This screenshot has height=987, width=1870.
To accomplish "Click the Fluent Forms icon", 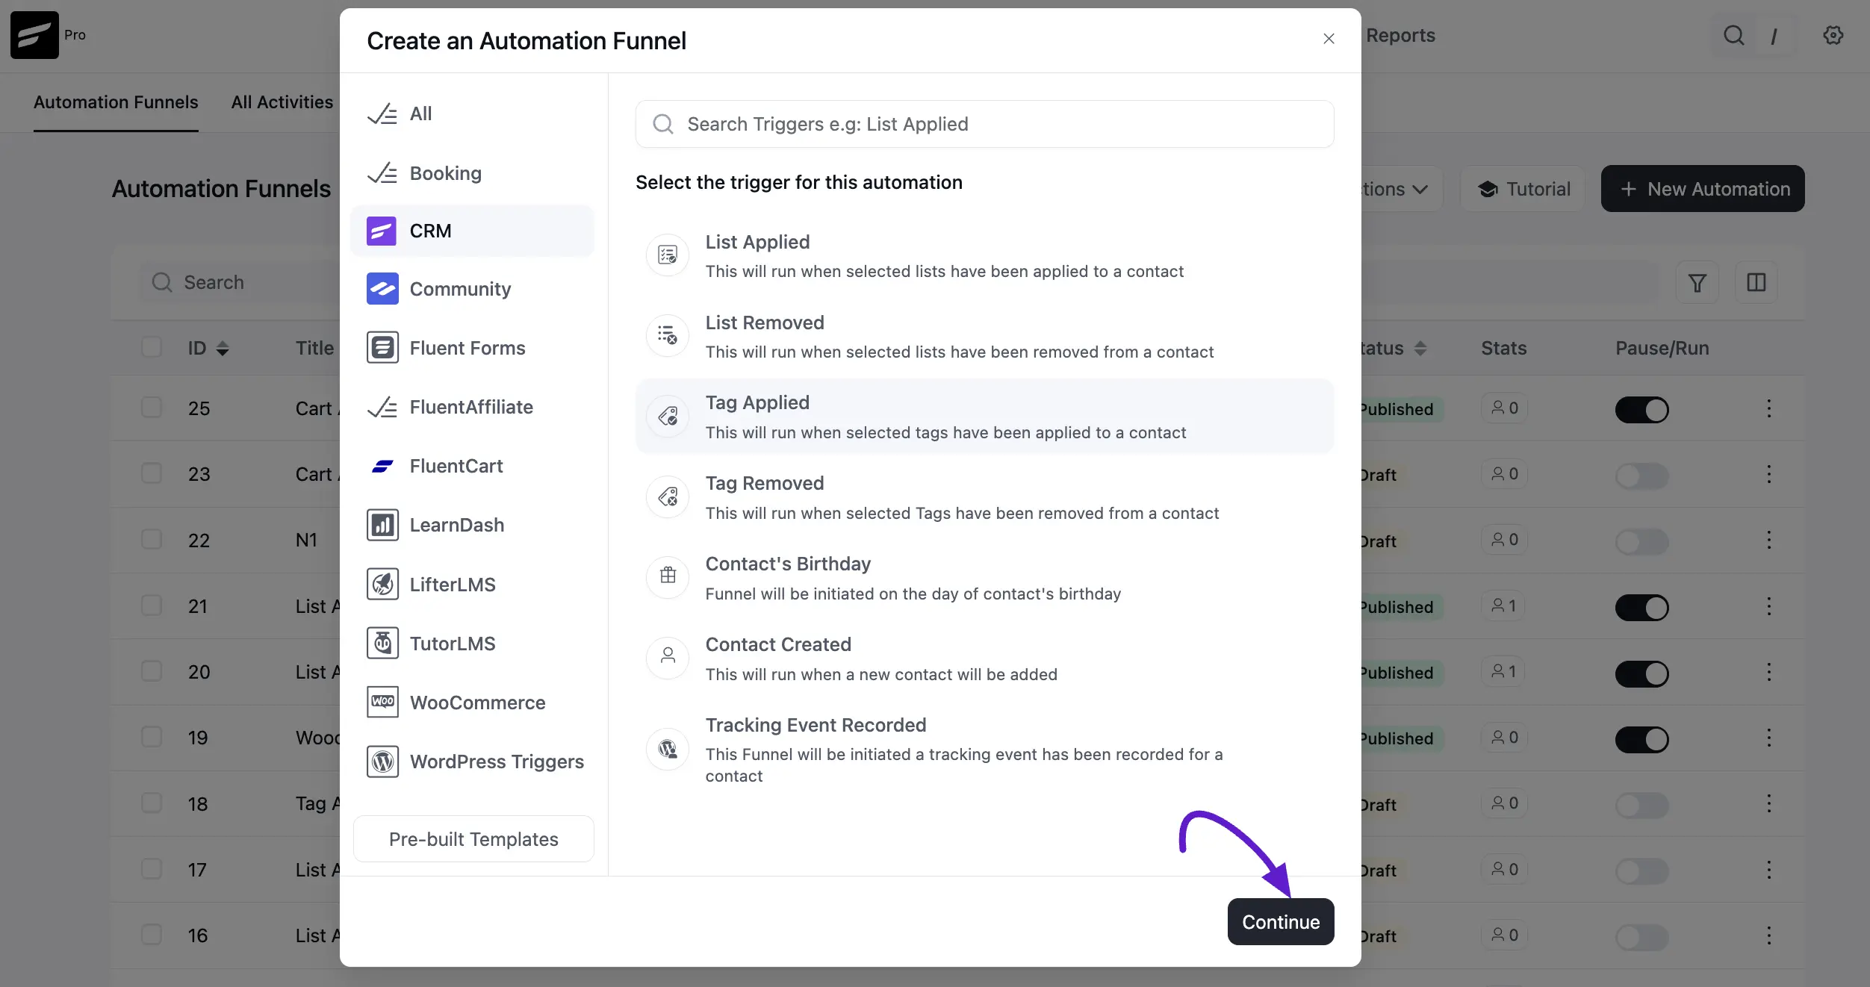I will point(382,348).
